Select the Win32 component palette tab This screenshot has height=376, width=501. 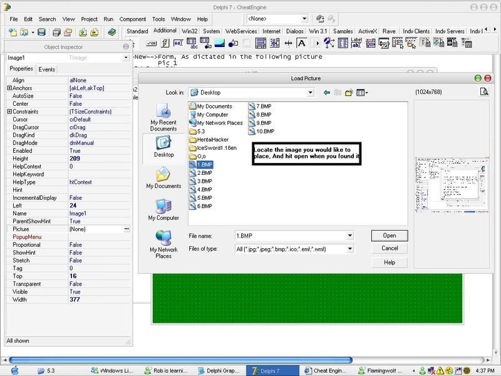tap(189, 31)
